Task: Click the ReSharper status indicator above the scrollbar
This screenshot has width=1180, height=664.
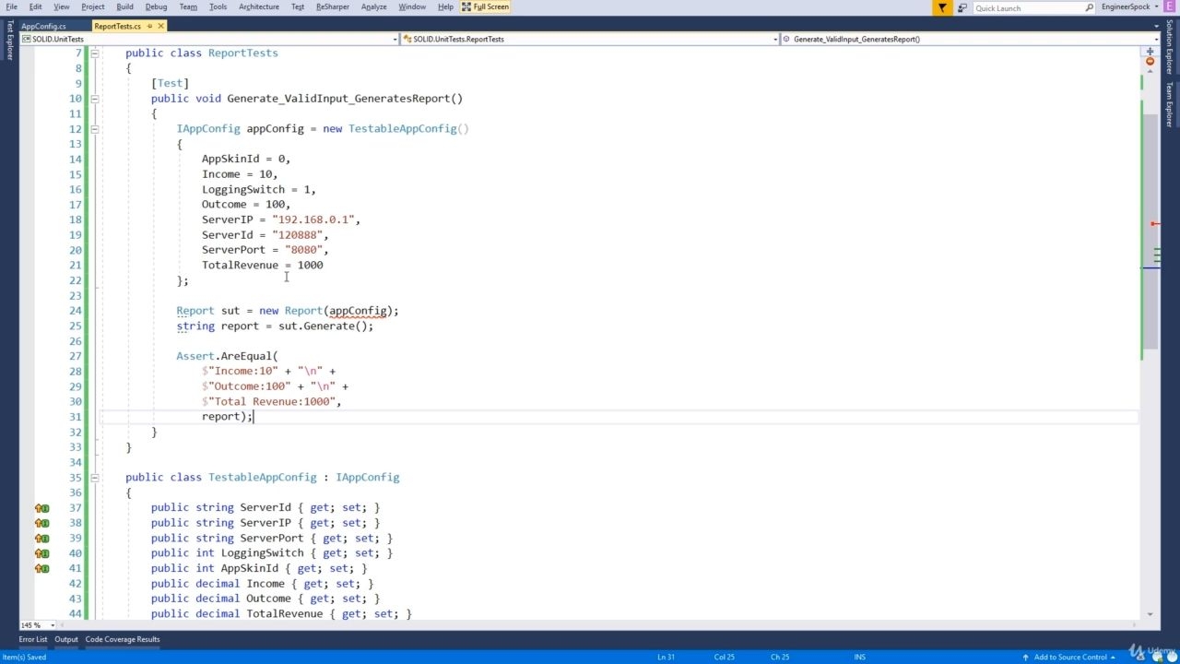Action: click(x=1150, y=62)
